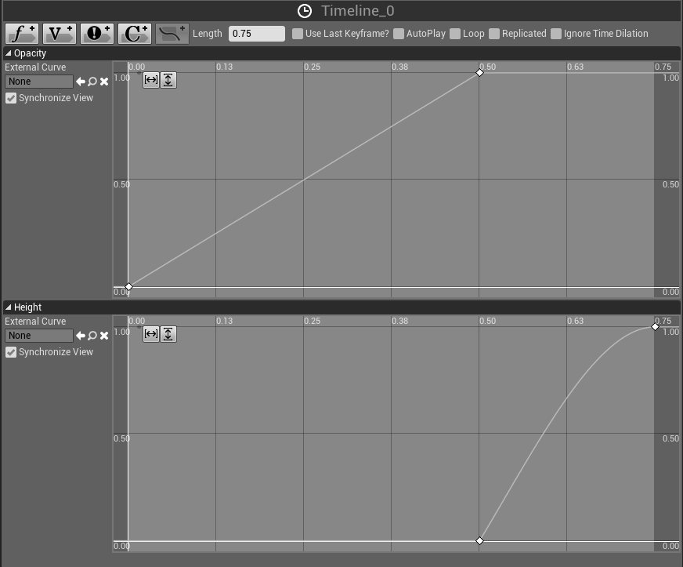Zoom to fit horizontal in Height track
Image resolution: width=683 pixels, height=567 pixels.
151,334
